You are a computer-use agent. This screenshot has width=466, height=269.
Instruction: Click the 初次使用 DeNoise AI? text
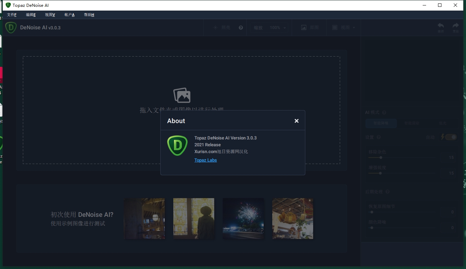point(82,215)
